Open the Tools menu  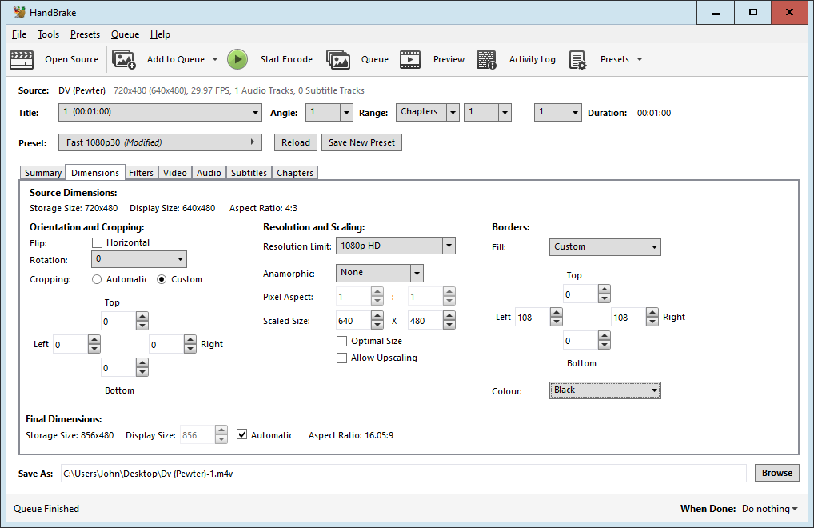(x=48, y=34)
